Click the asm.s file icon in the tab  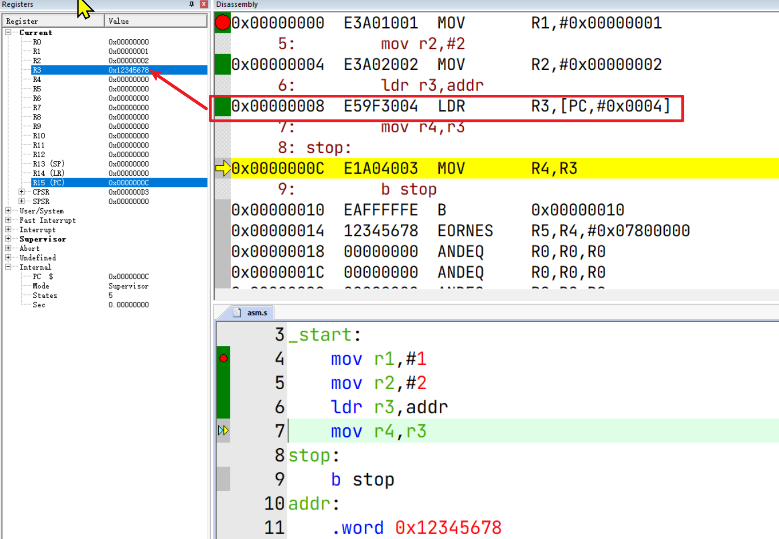237,312
